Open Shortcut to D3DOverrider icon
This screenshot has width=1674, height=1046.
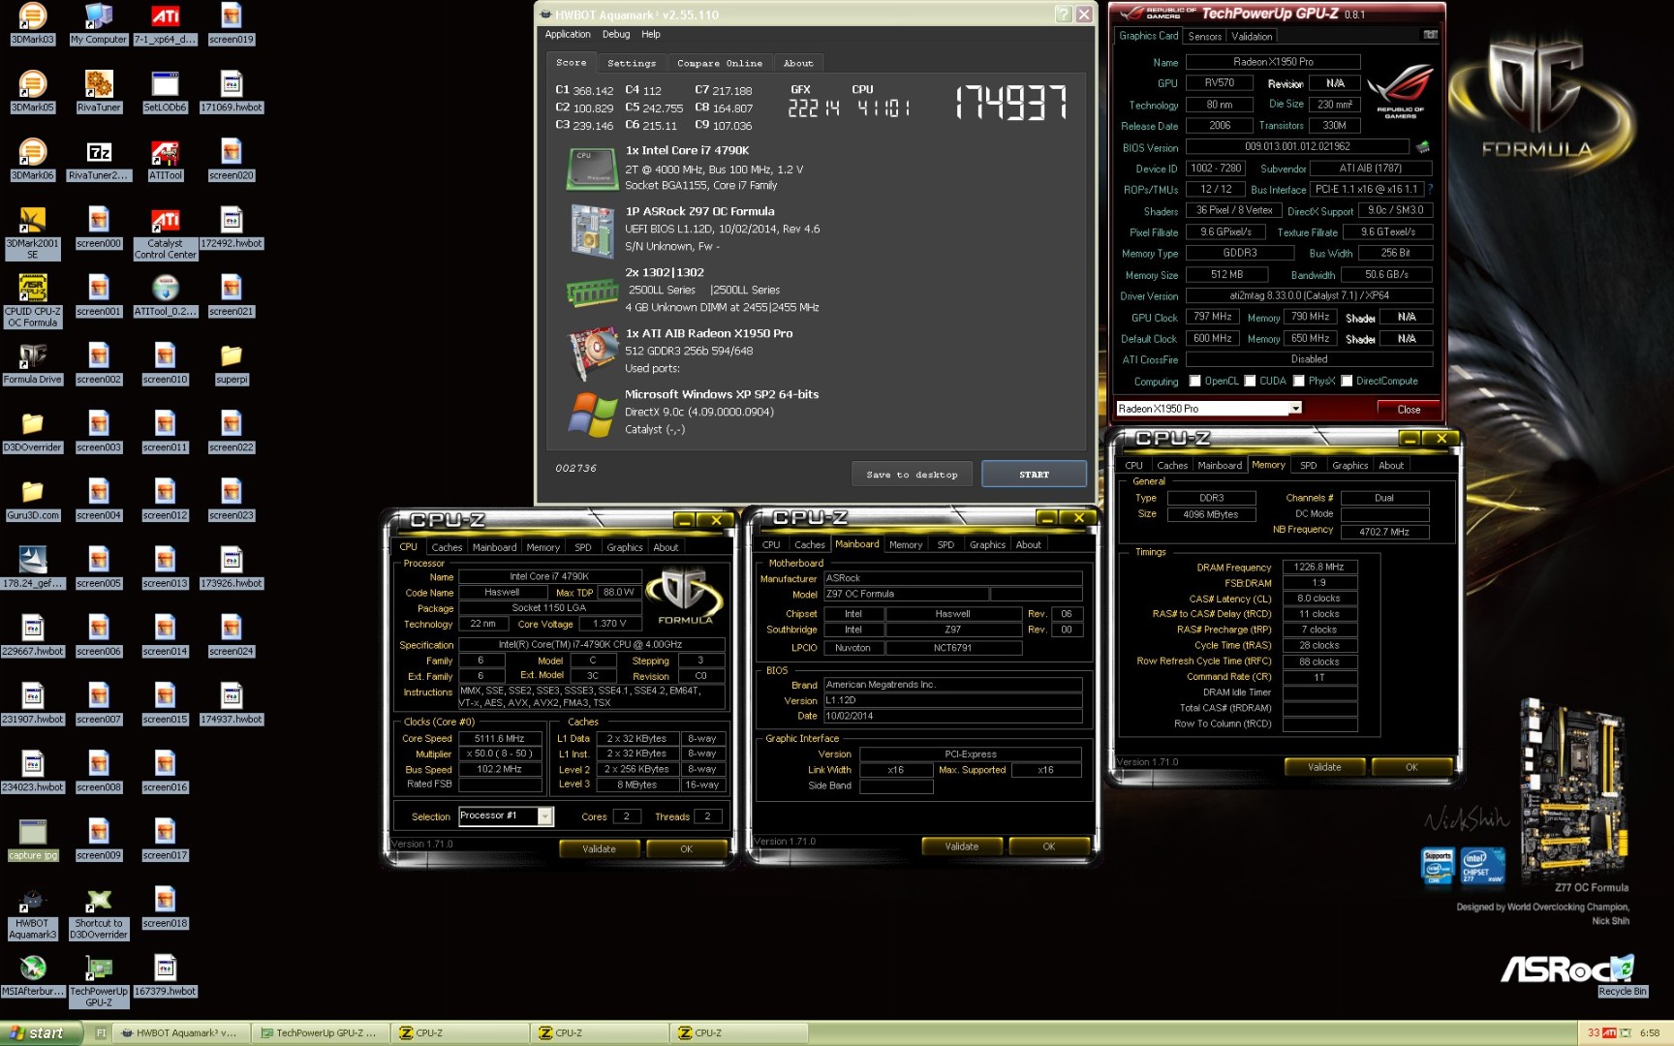click(99, 912)
